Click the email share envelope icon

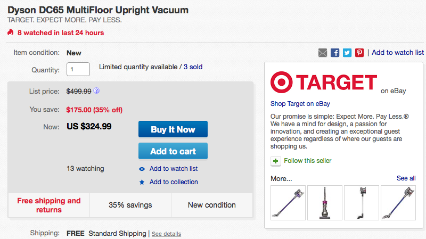coord(323,53)
